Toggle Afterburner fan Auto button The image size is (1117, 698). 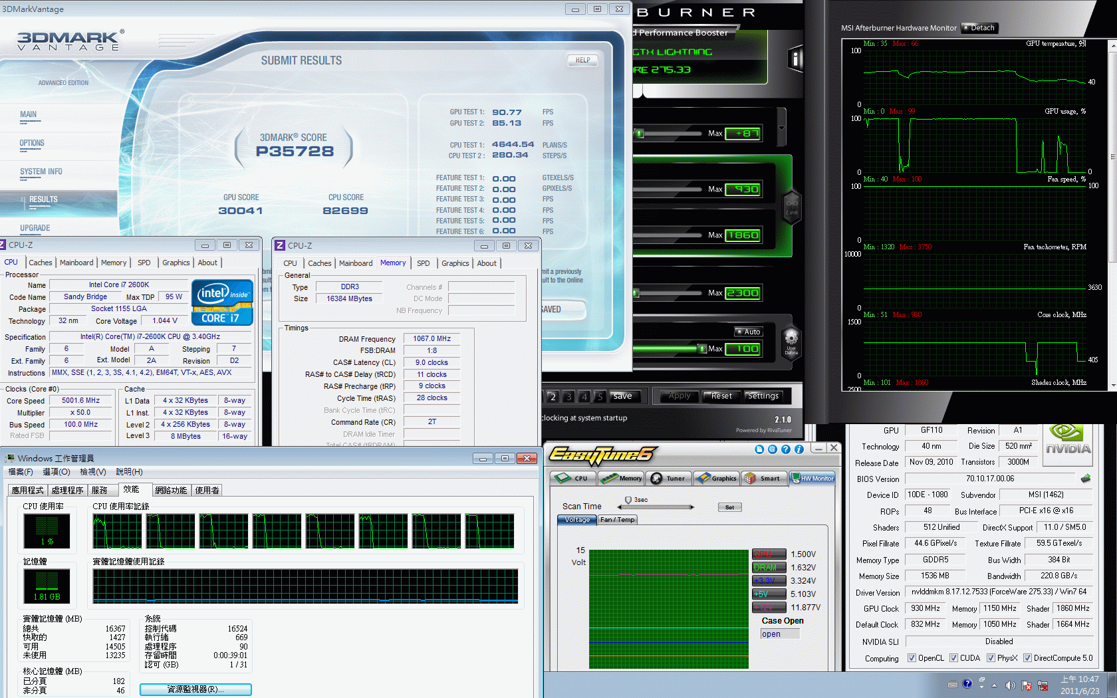[x=748, y=332]
